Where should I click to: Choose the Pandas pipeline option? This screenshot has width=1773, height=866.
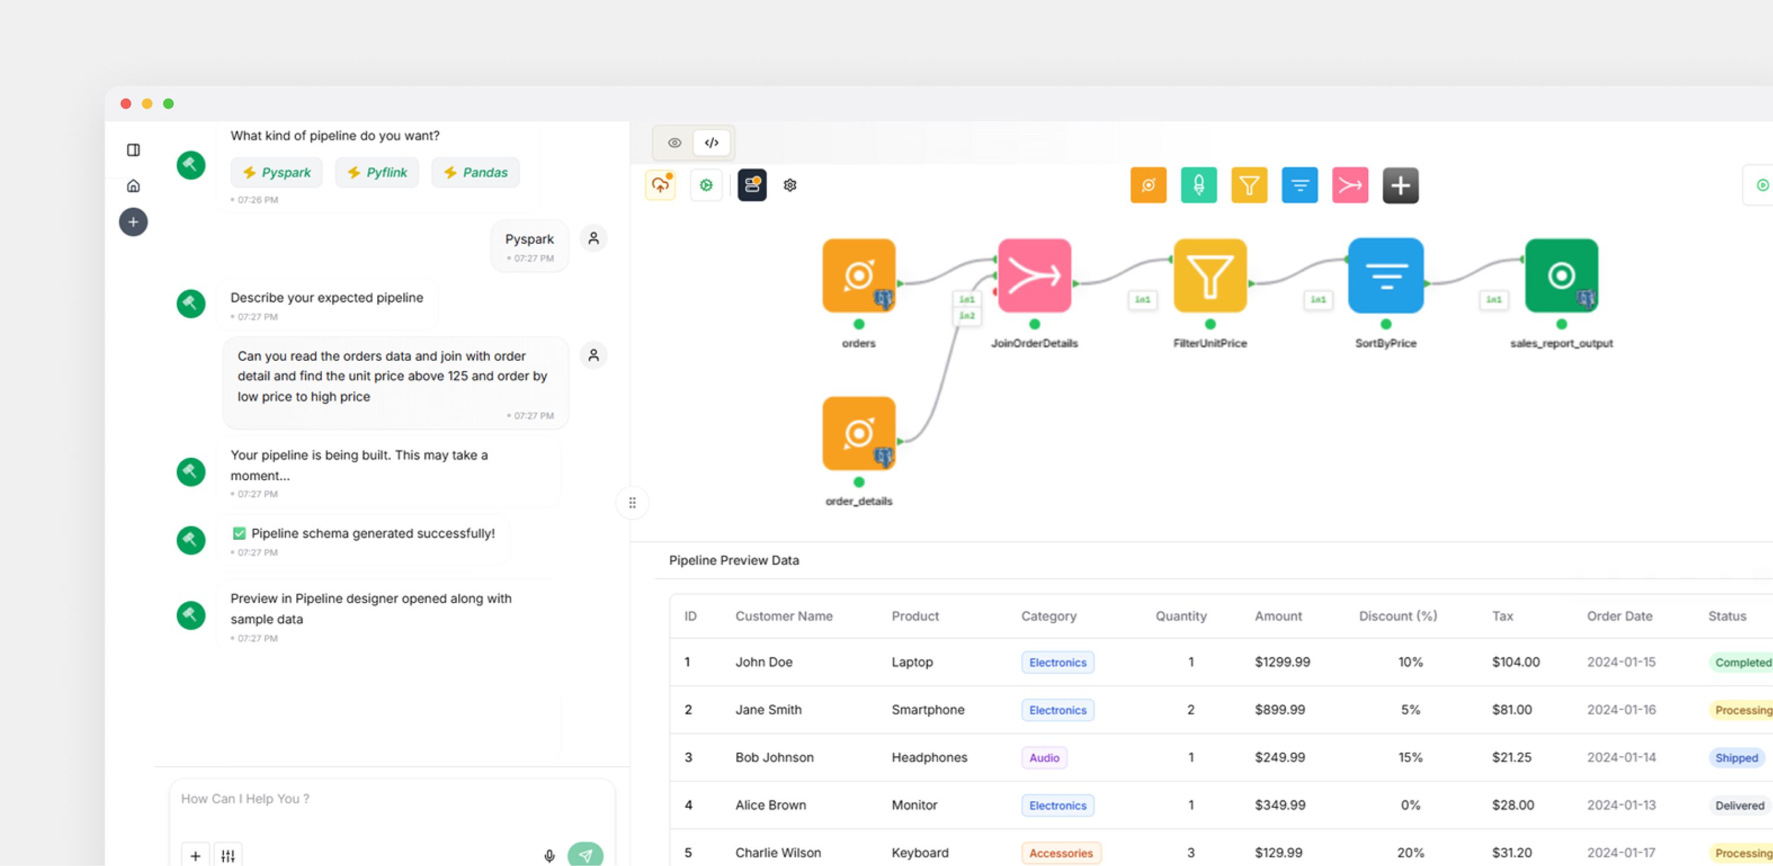click(x=475, y=172)
